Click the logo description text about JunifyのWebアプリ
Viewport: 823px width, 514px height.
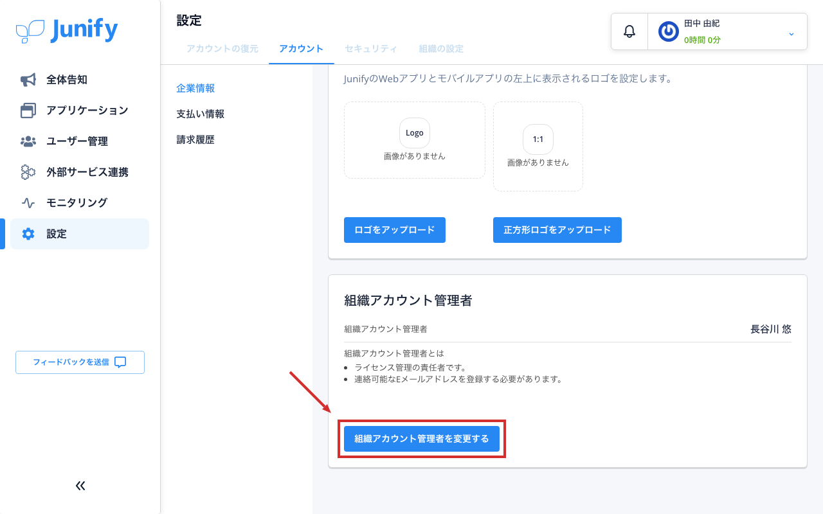[x=508, y=79]
